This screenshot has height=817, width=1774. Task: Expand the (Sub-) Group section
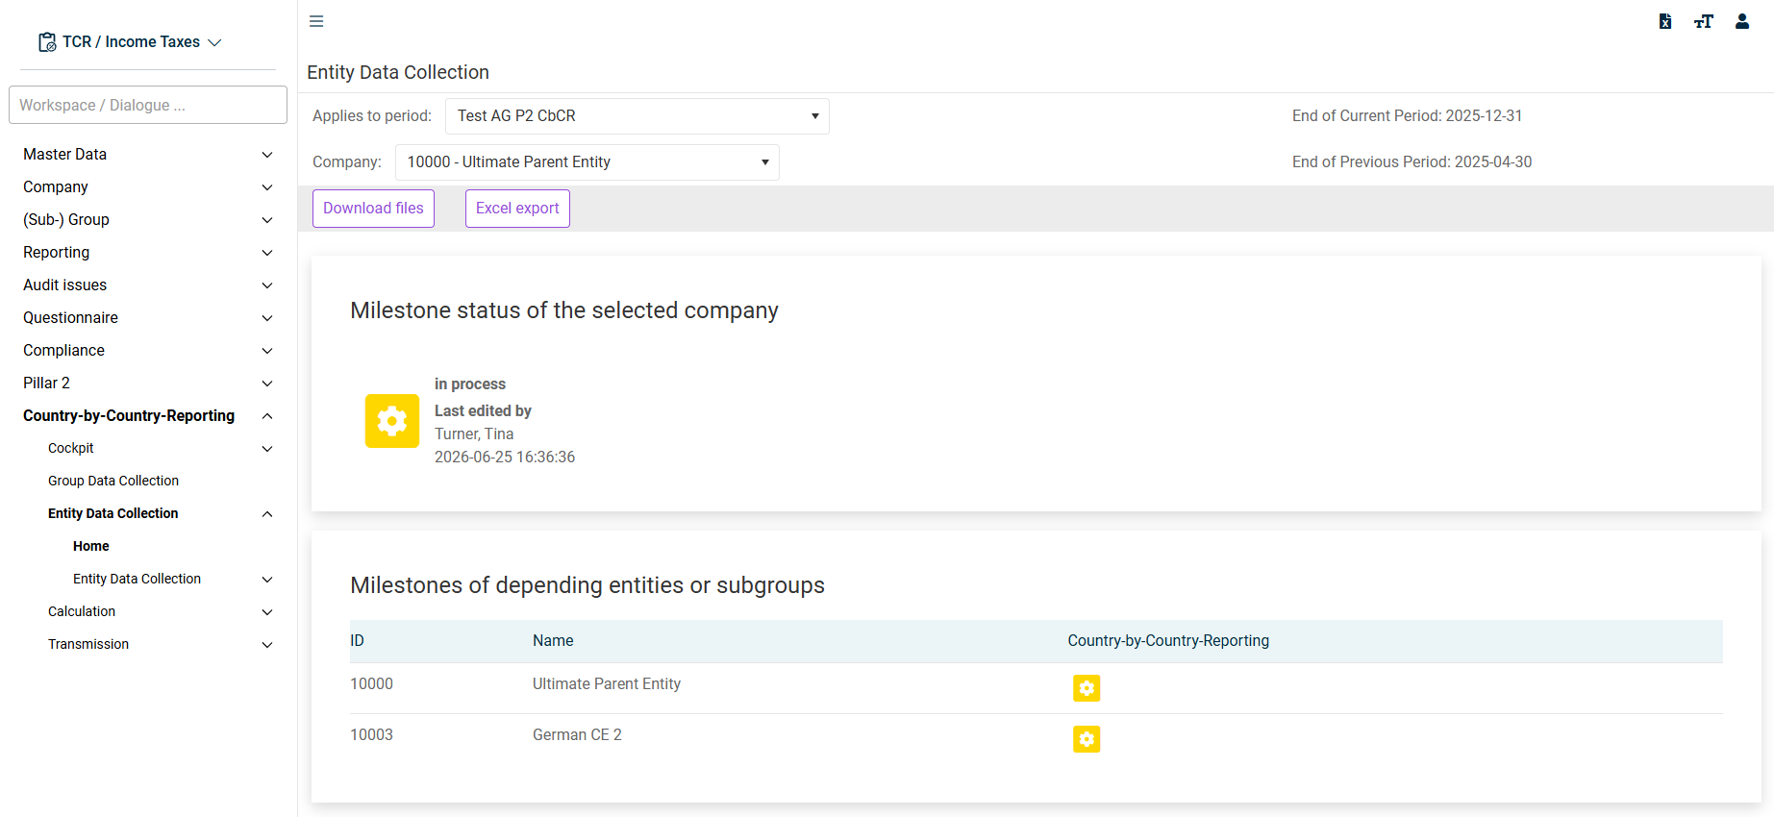pyautogui.click(x=148, y=220)
